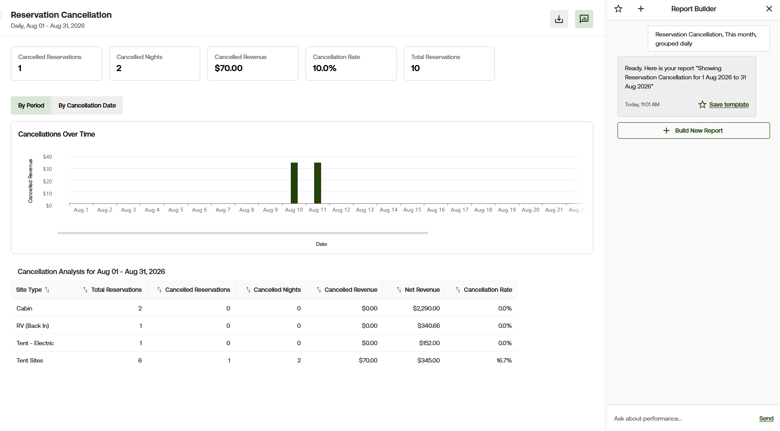Sort by Total Reservations column arrows
The width and height of the screenshot is (780, 431).
tap(85, 290)
